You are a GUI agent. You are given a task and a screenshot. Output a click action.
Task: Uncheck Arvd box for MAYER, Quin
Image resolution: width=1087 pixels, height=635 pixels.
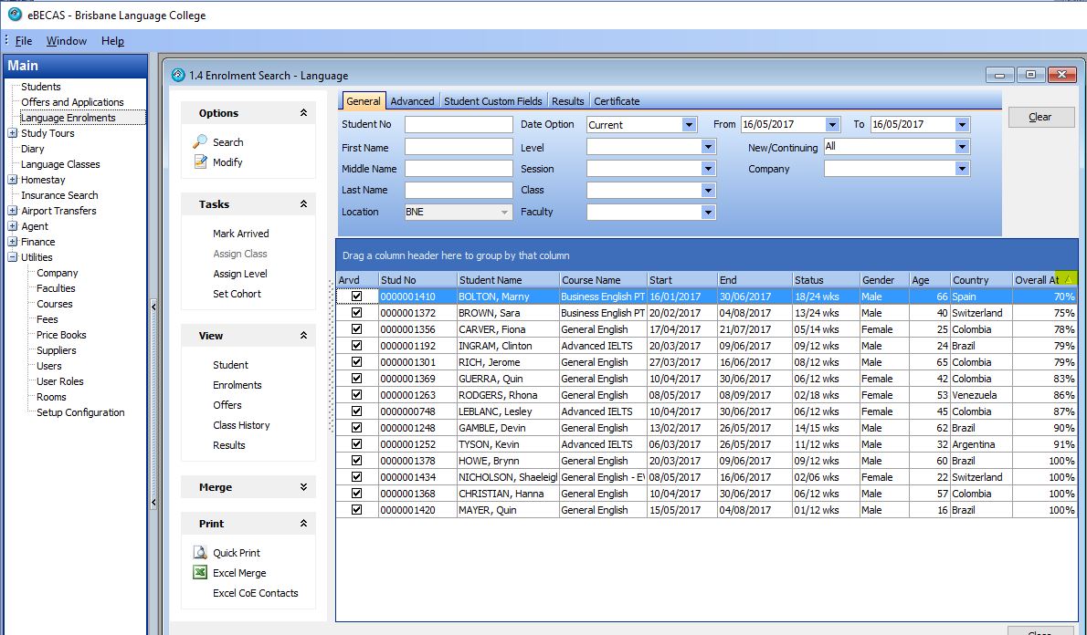pos(356,510)
